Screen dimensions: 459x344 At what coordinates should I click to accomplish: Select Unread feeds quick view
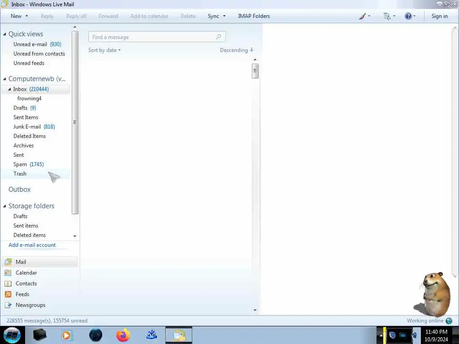coord(29,63)
